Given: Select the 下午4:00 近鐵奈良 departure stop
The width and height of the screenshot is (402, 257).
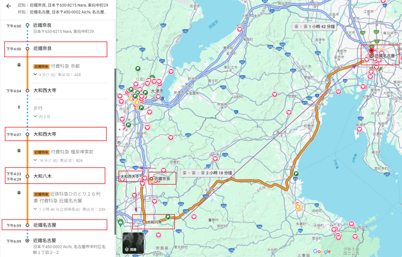Looking at the screenshot, I should tap(56, 49).
